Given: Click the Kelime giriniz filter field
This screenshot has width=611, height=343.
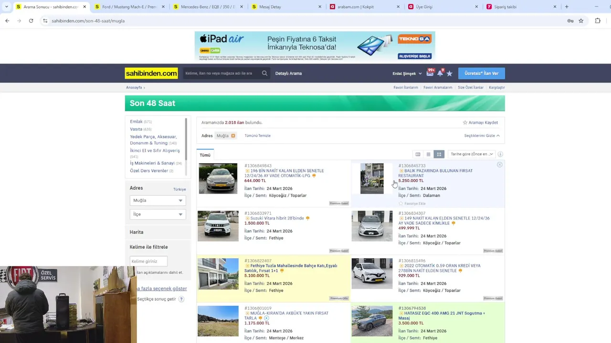Looking at the screenshot, I should tap(148, 261).
